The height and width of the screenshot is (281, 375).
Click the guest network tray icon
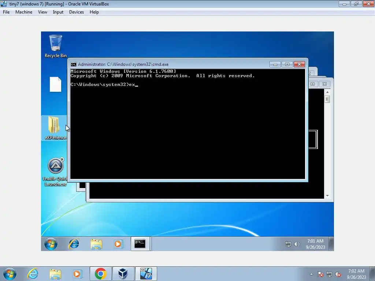click(x=288, y=244)
